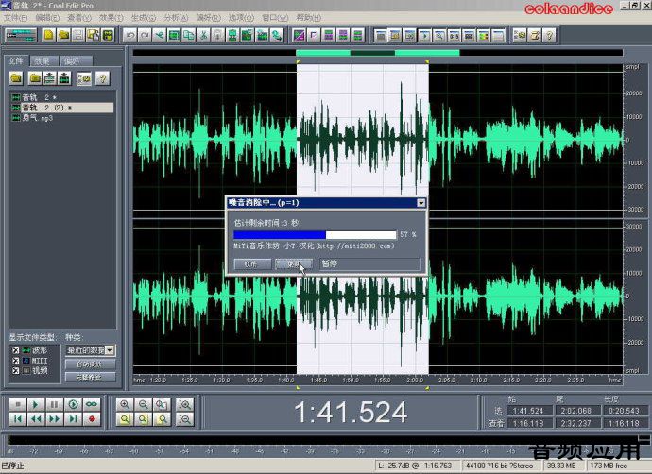Click the view end field 2:32.237

(576, 423)
